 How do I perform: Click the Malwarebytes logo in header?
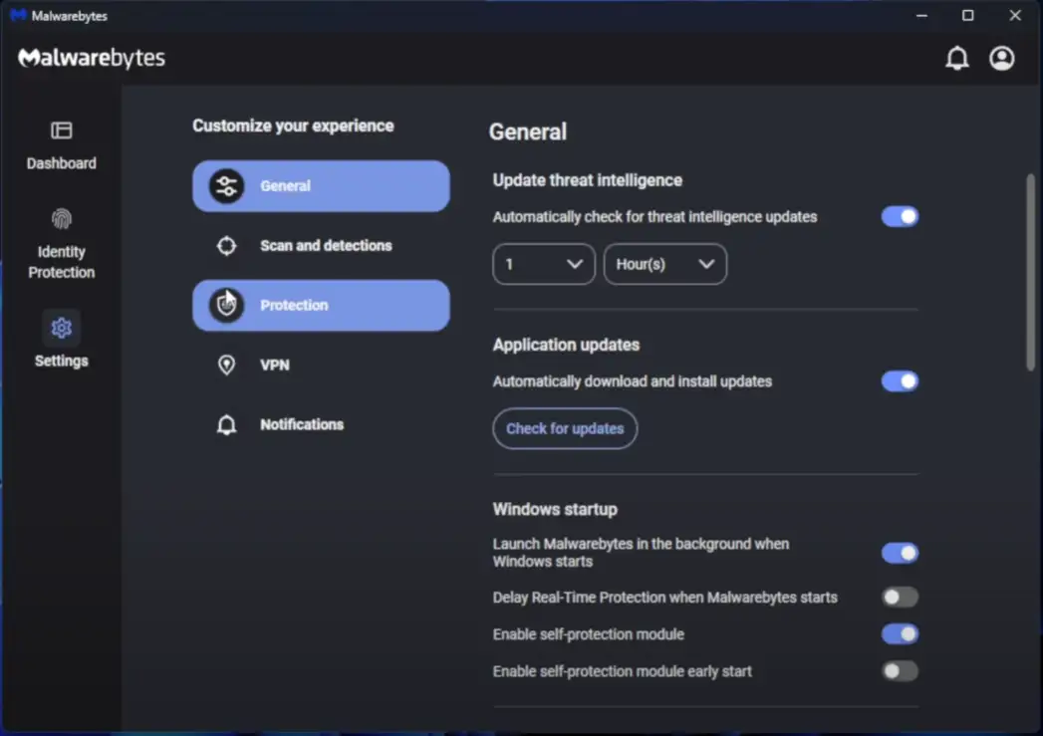[x=92, y=59]
